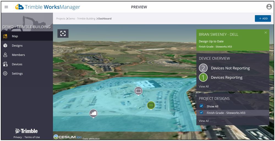Click View All under Project Designs
This screenshot has width=275, height=141.
coord(204,121)
